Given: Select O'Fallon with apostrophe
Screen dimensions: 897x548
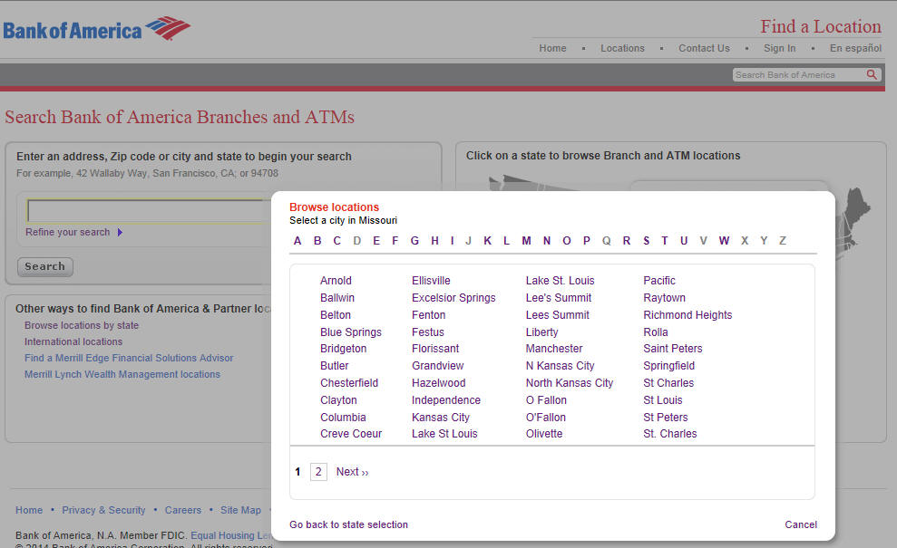Looking at the screenshot, I should click(546, 418).
